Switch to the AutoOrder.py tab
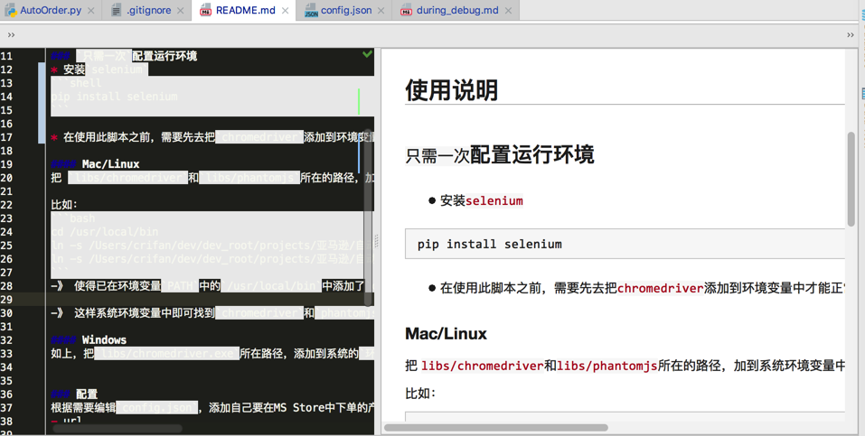865x436 pixels. (x=51, y=10)
